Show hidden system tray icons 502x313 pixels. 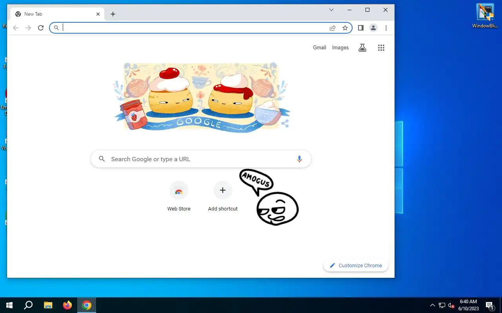(433, 305)
